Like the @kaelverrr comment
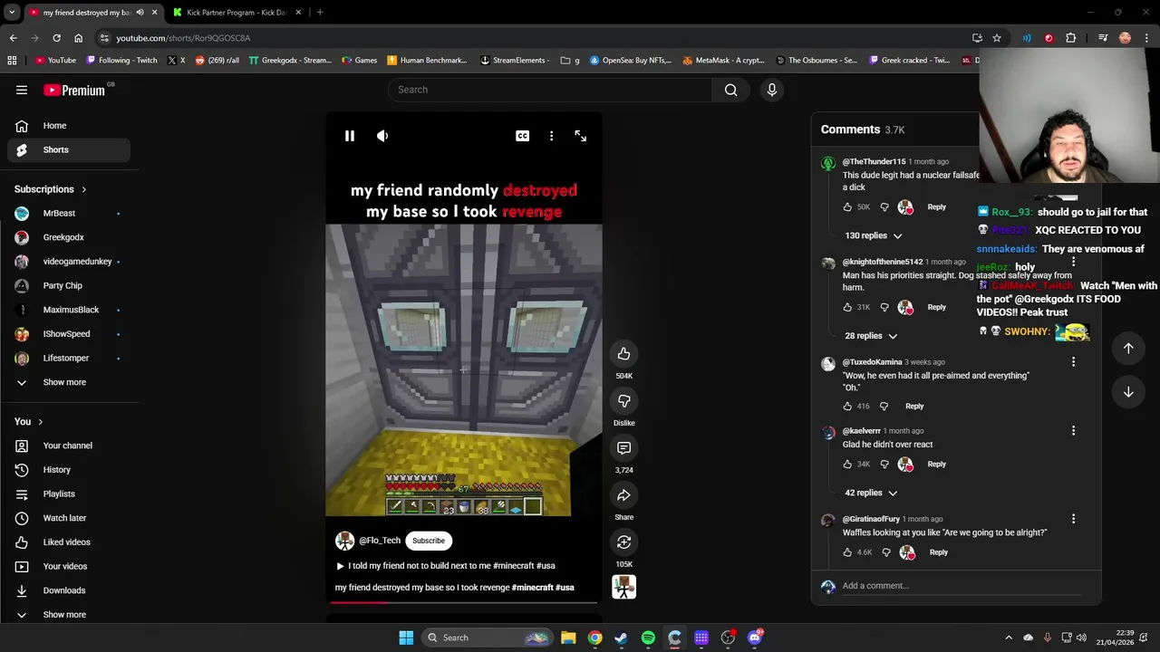The width and height of the screenshot is (1160, 652). tap(847, 465)
